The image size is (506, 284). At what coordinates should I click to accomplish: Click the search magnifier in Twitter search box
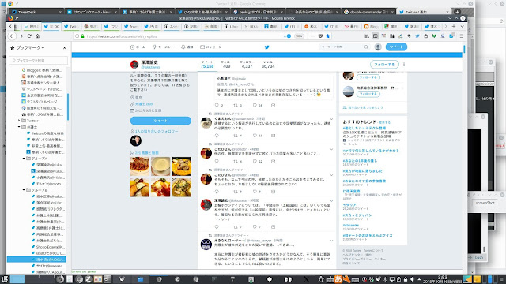(x=366, y=47)
